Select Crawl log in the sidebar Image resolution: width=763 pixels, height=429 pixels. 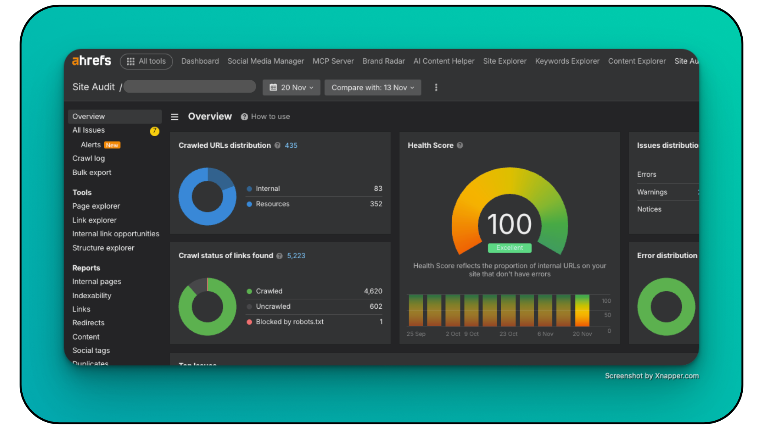[x=89, y=158]
